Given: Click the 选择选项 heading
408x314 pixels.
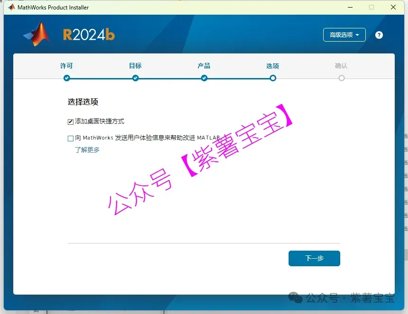Looking at the screenshot, I should pyautogui.click(x=83, y=102).
